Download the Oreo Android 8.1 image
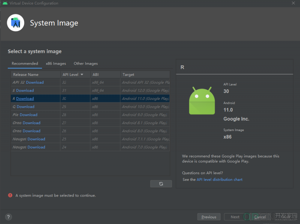This screenshot has width=300, height=224. [31, 123]
